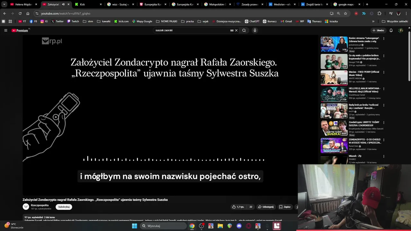Image resolution: width=411 pixels, height=231 pixels.
Task: Open ZONDACRYPTO Kanał Zero video thumbnail
Action: 334,145
